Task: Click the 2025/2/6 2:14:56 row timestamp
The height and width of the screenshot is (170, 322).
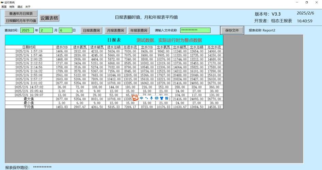Action: point(29,67)
